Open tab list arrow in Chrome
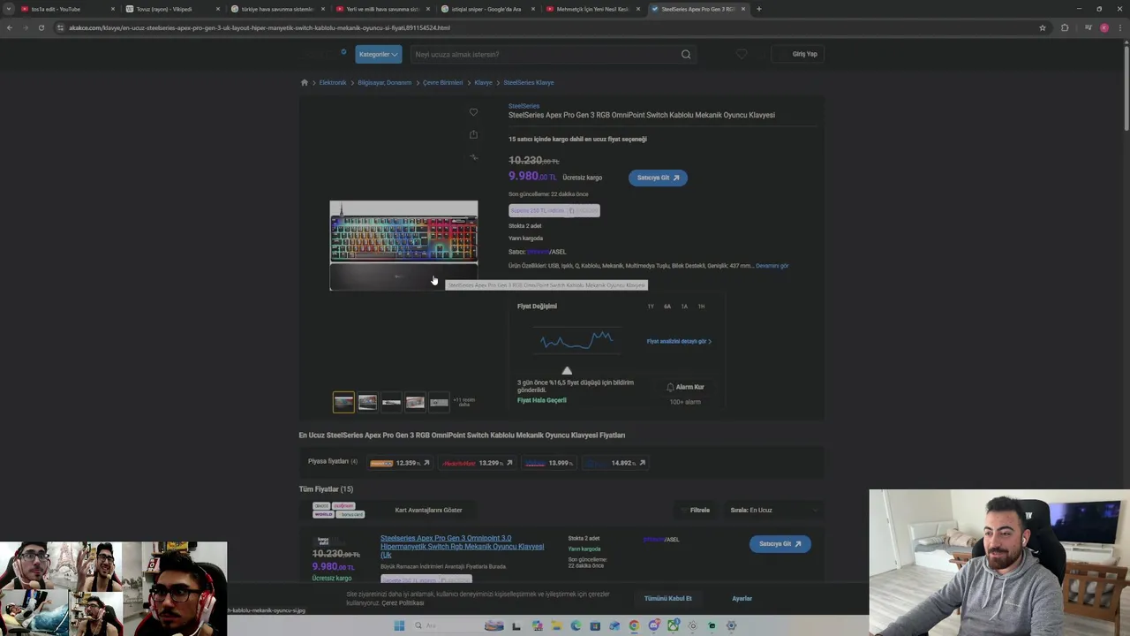Image resolution: width=1130 pixels, height=636 pixels. coord(9,9)
